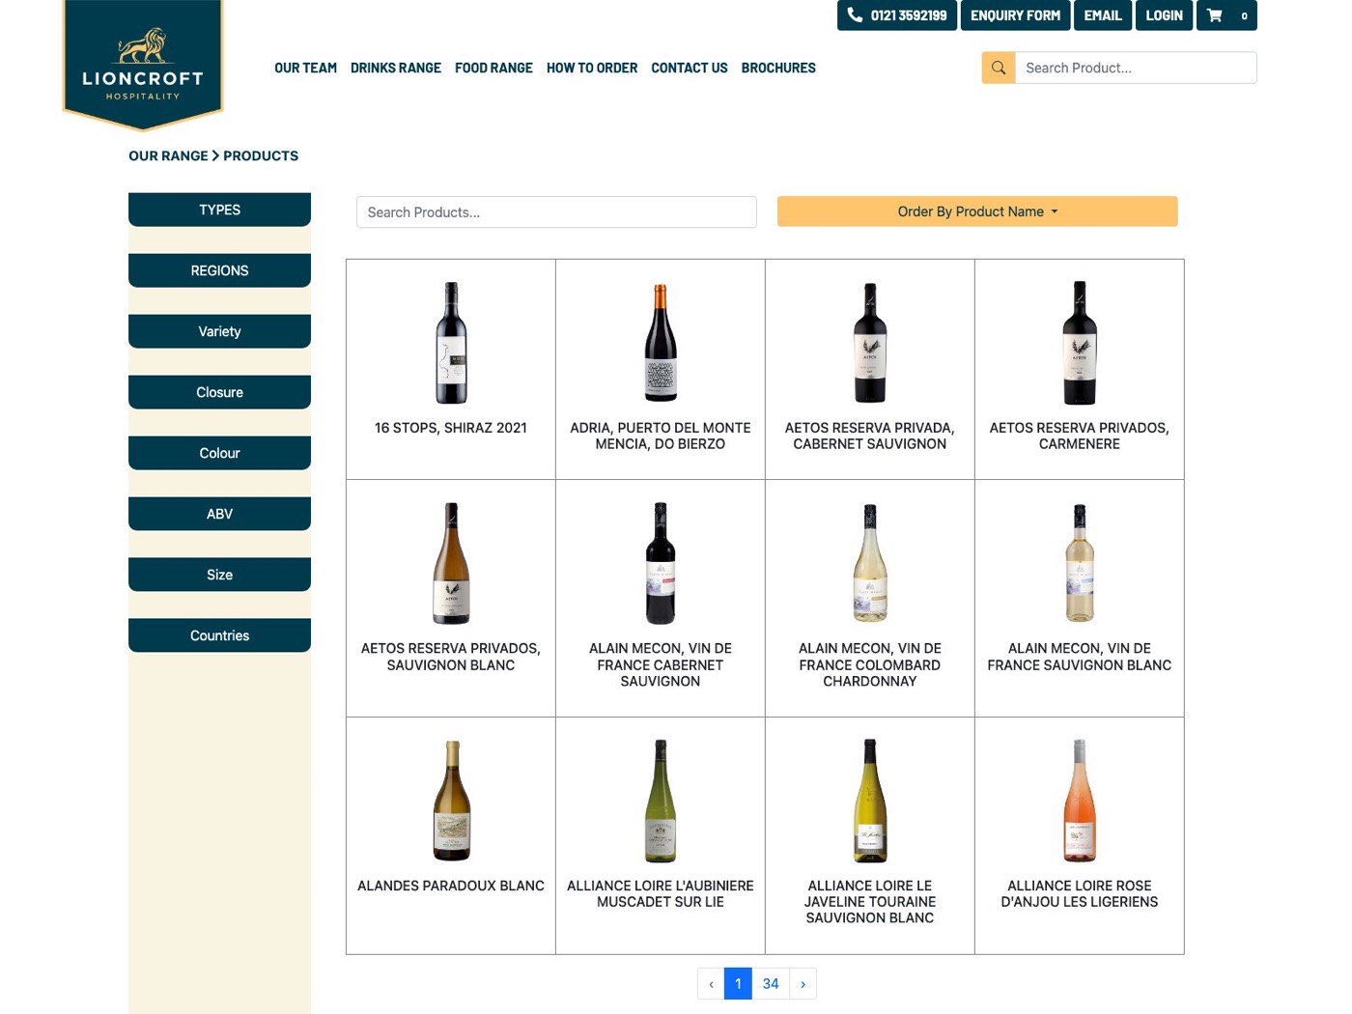Open the L'Aubiniere Muscadet Sur Lie bottle image

[x=661, y=801]
